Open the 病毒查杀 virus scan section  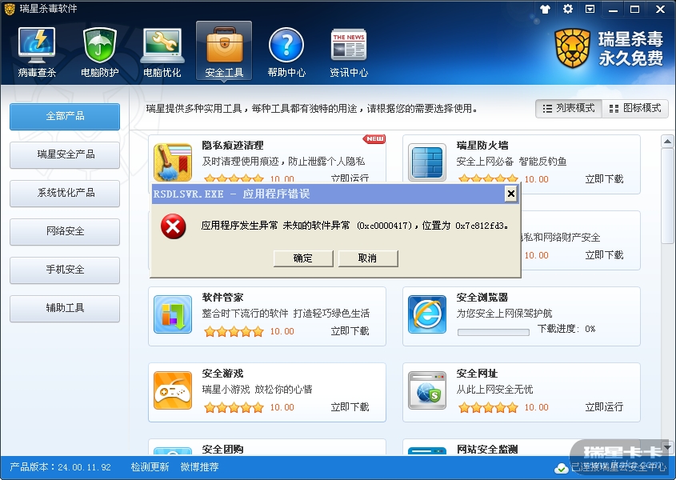point(37,52)
